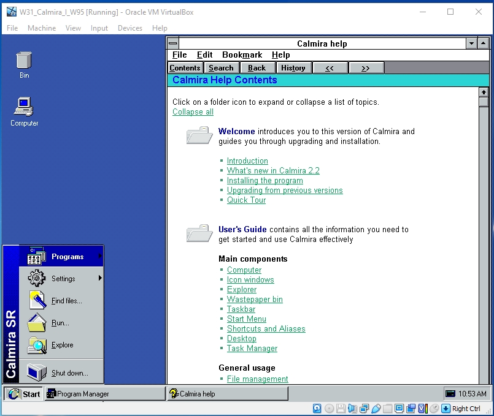Click VirtualBox floppy disk status icon
The height and width of the screenshot is (416, 494).
click(x=341, y=409)
